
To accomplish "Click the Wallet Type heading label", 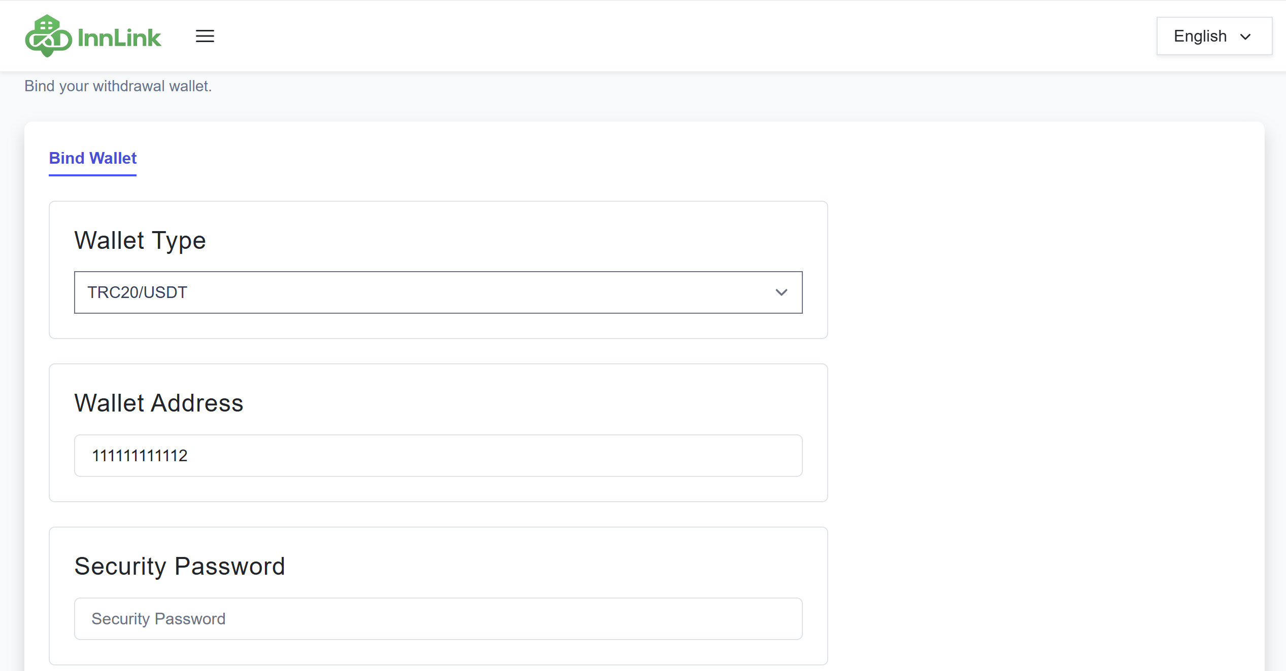I will click(140, 240).
